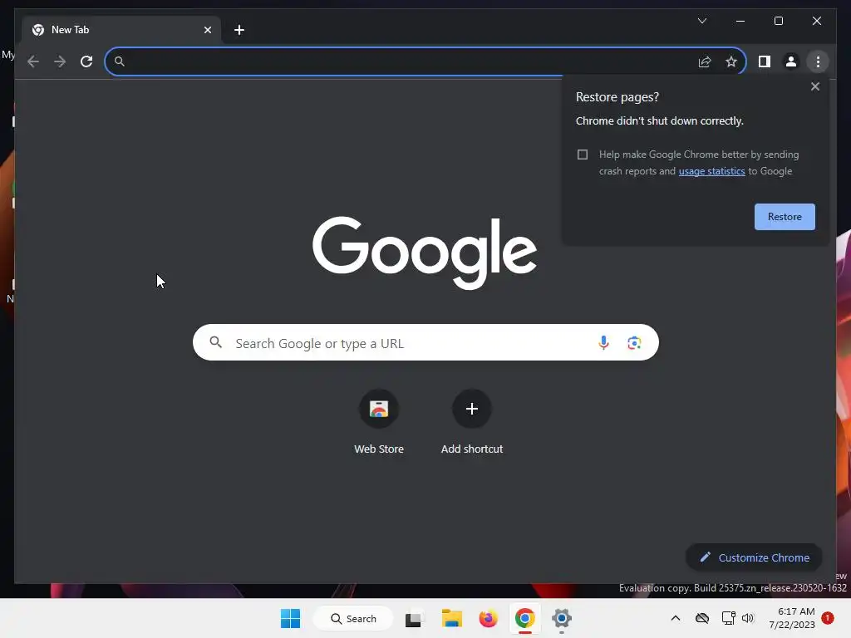The image size is (851, 638).
Task: Open the profile avatar menu
Action: click(x=791, y=61)
